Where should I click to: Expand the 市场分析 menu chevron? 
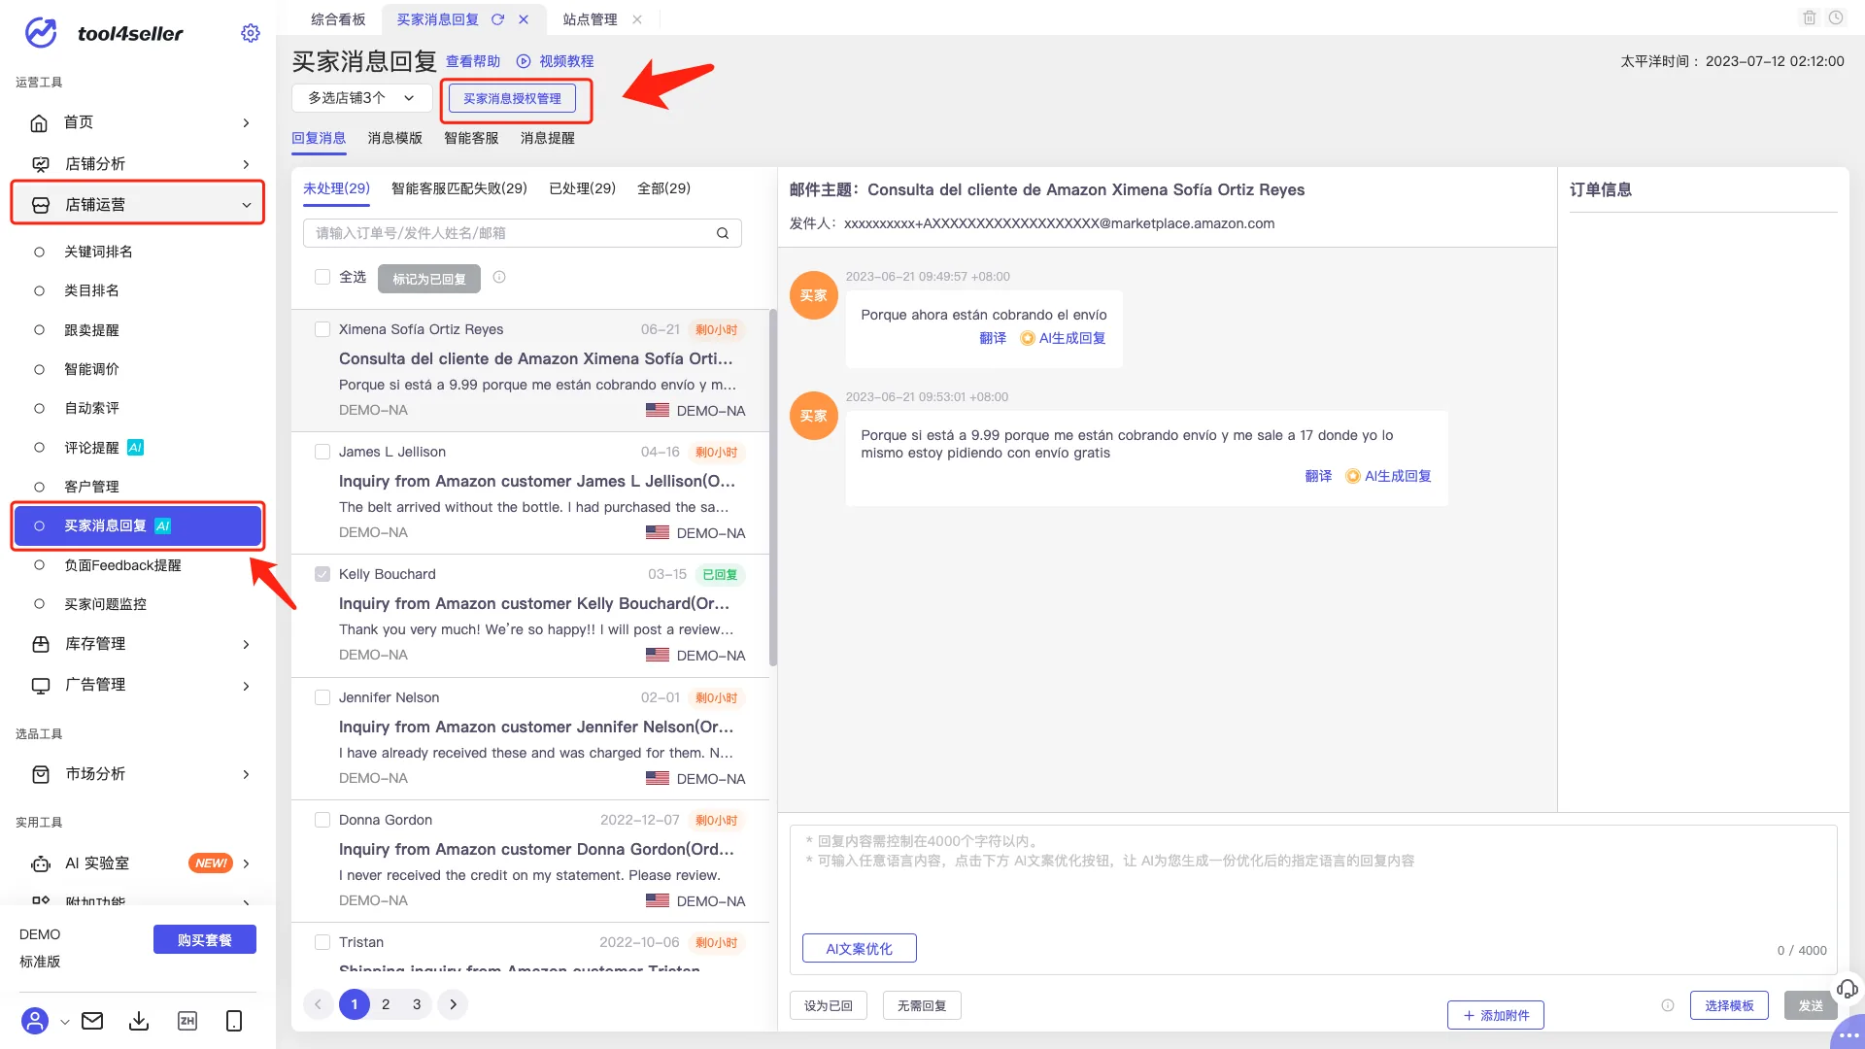click(x=246, y=774)
